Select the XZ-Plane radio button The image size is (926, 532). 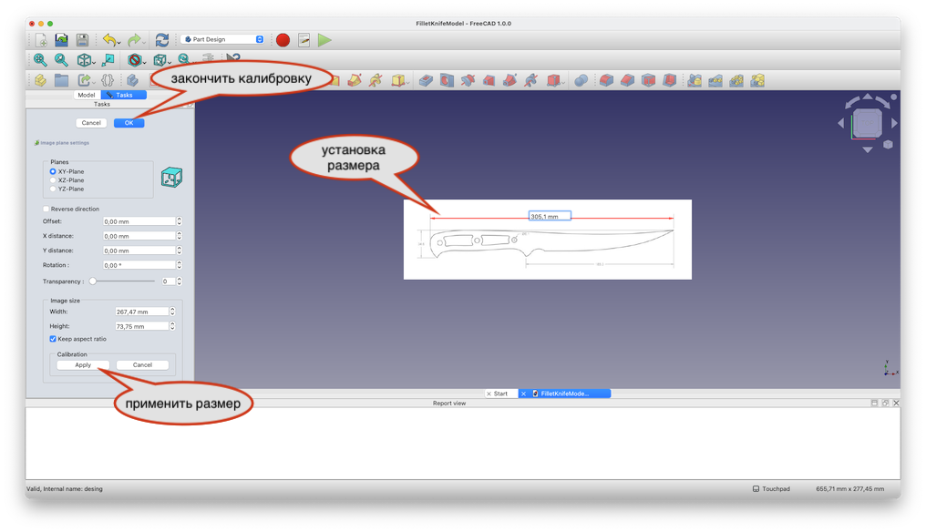pos(53,180)
